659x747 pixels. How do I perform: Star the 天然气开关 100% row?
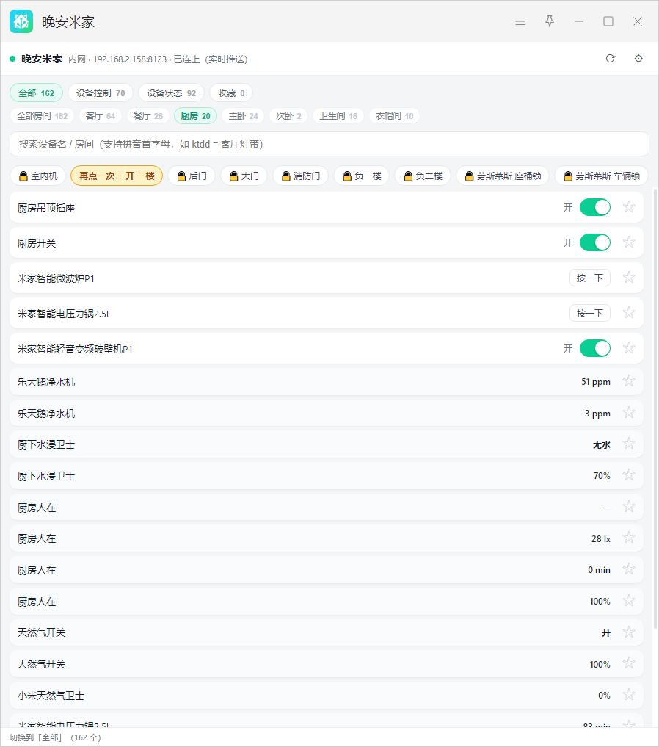(x=629, y=663)
